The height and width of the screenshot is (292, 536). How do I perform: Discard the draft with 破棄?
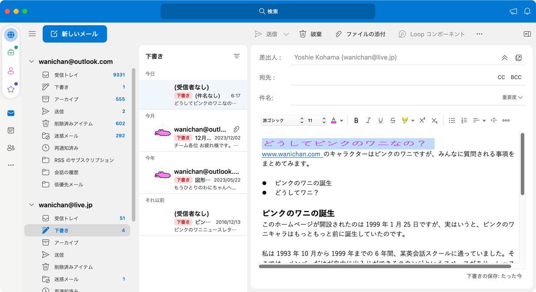point(311,34)
